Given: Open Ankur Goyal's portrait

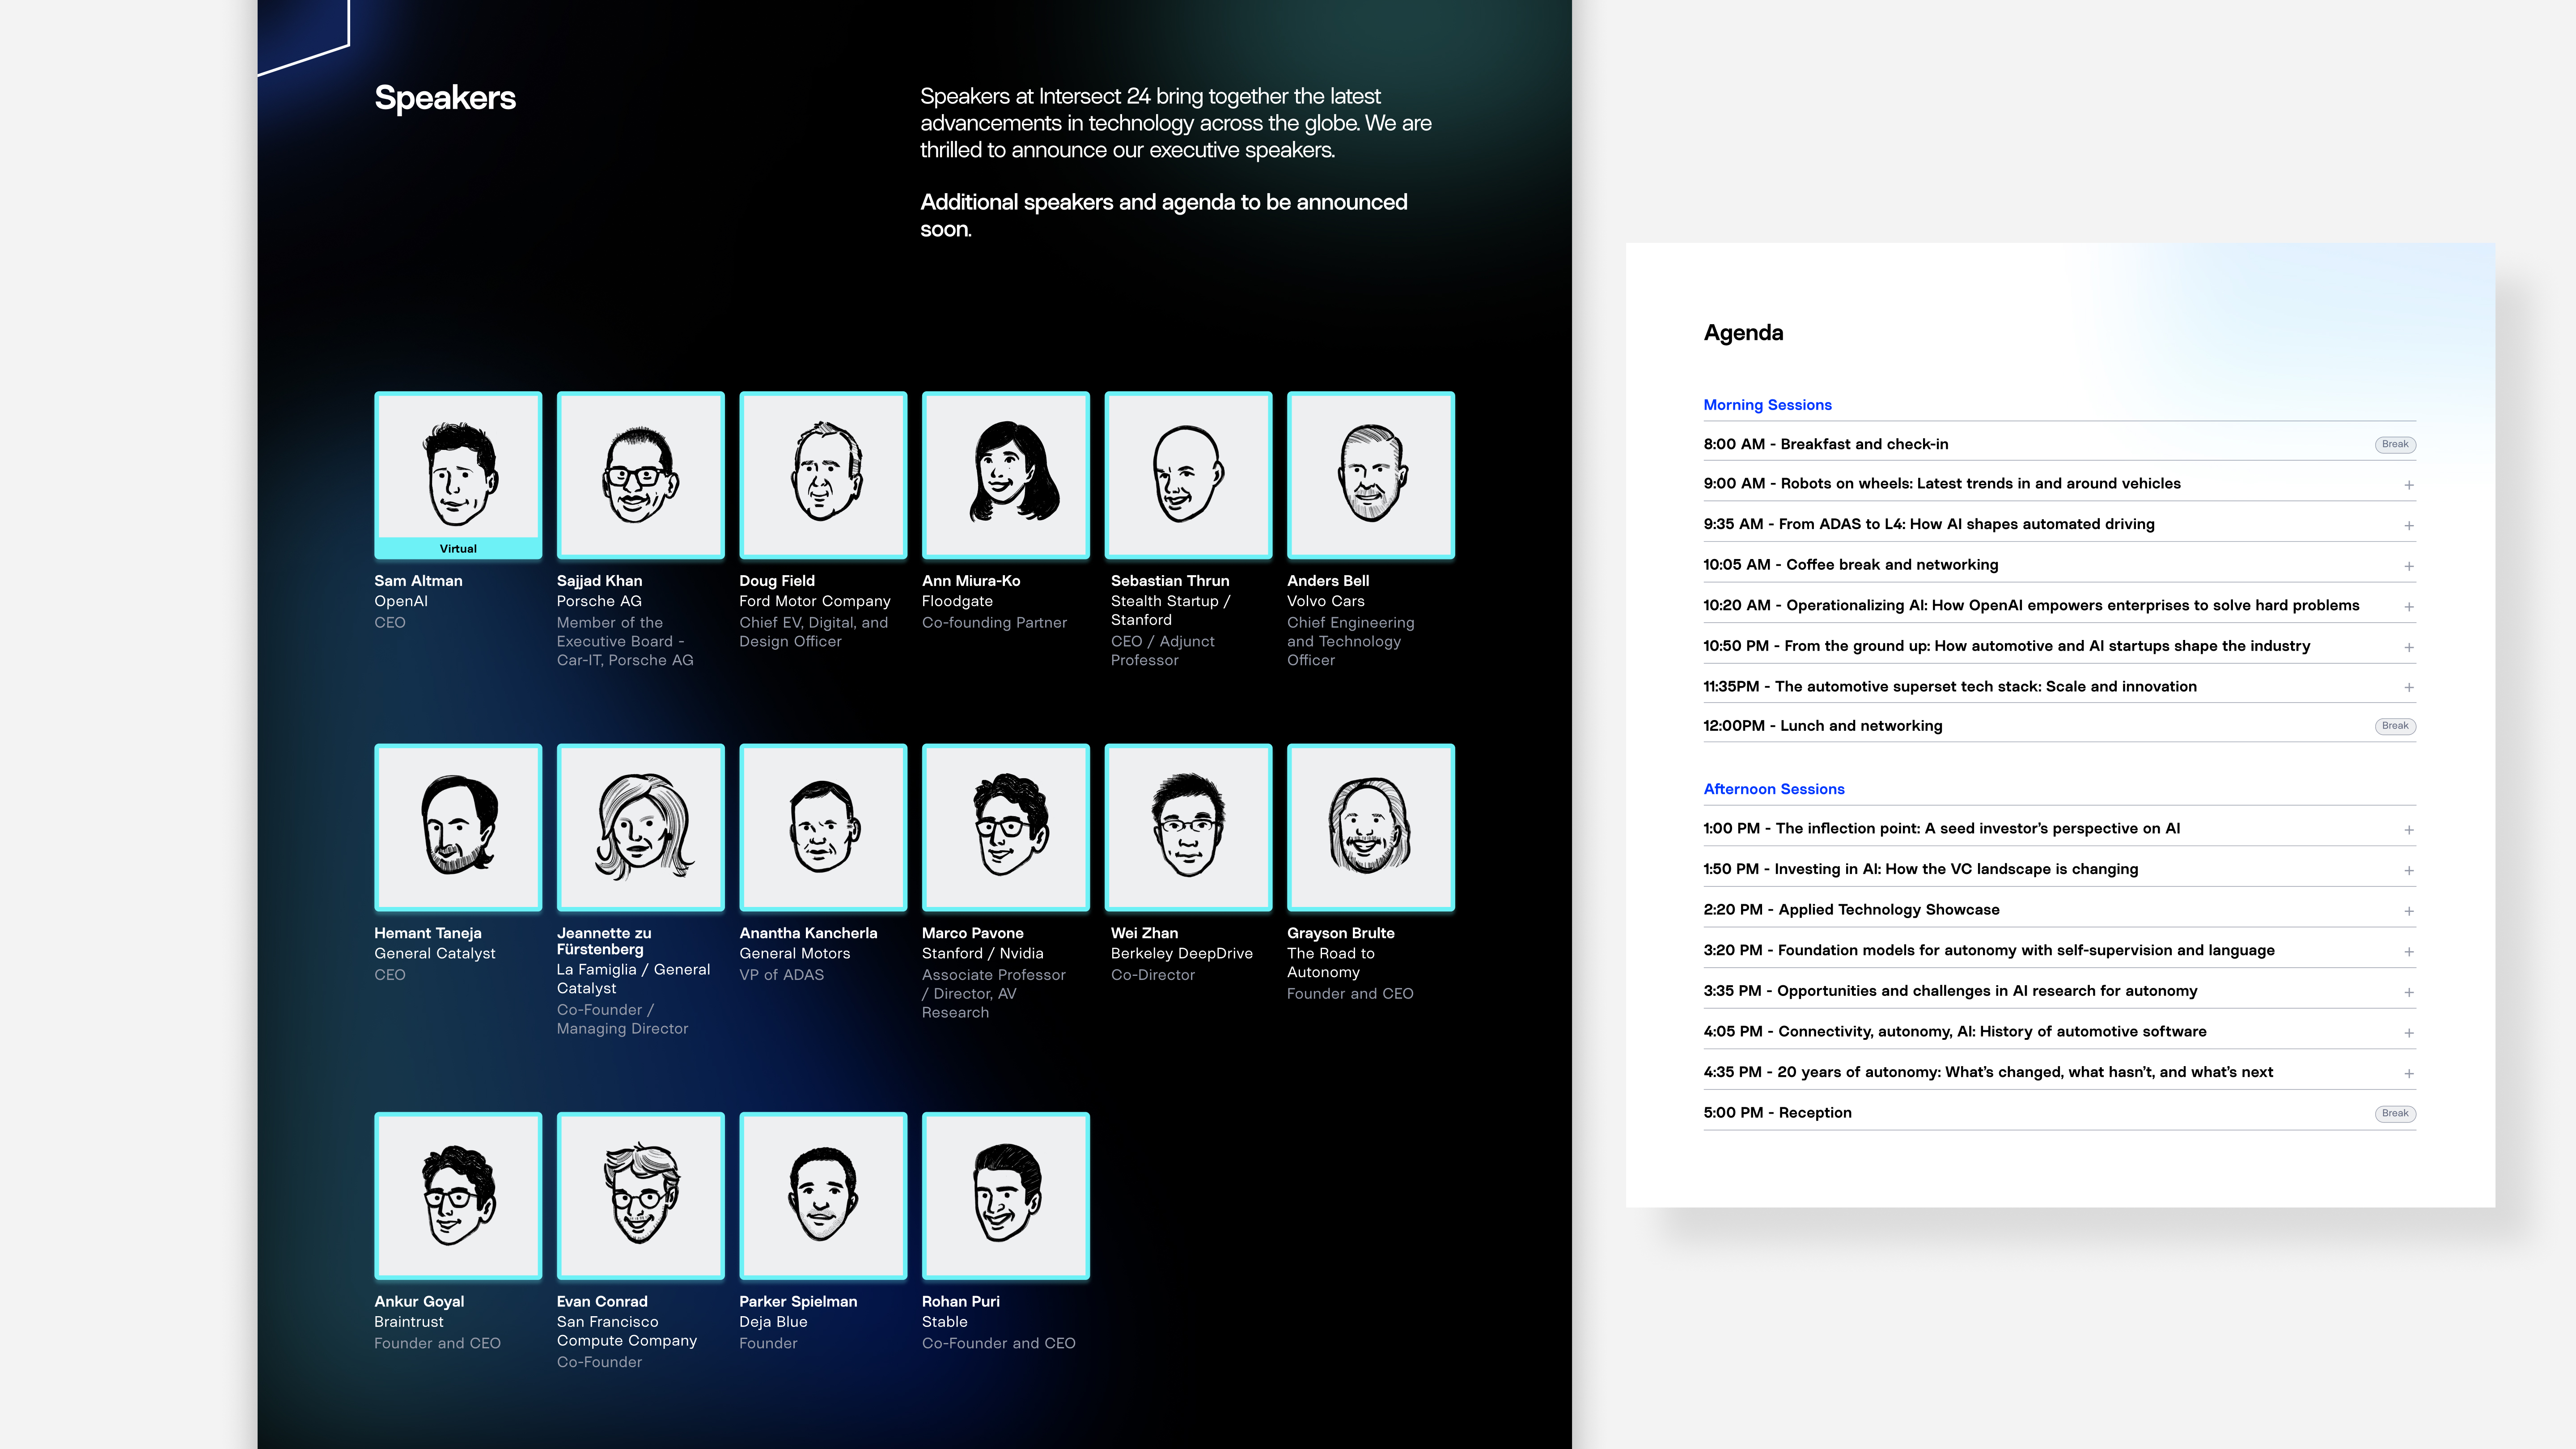Looking at the screenshot, I should (x=458, y=1195).
